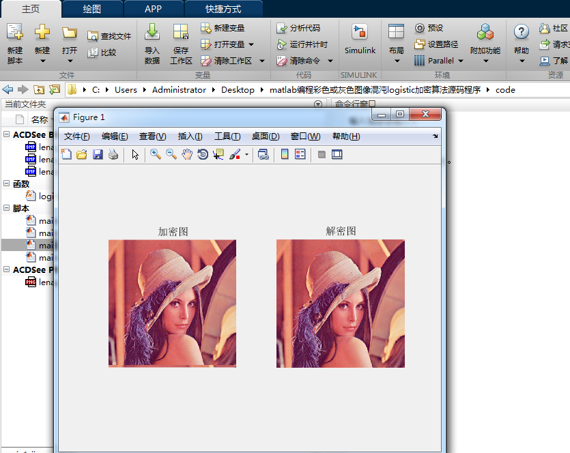Click Run and Time (运行并计时)

point(302,44)
